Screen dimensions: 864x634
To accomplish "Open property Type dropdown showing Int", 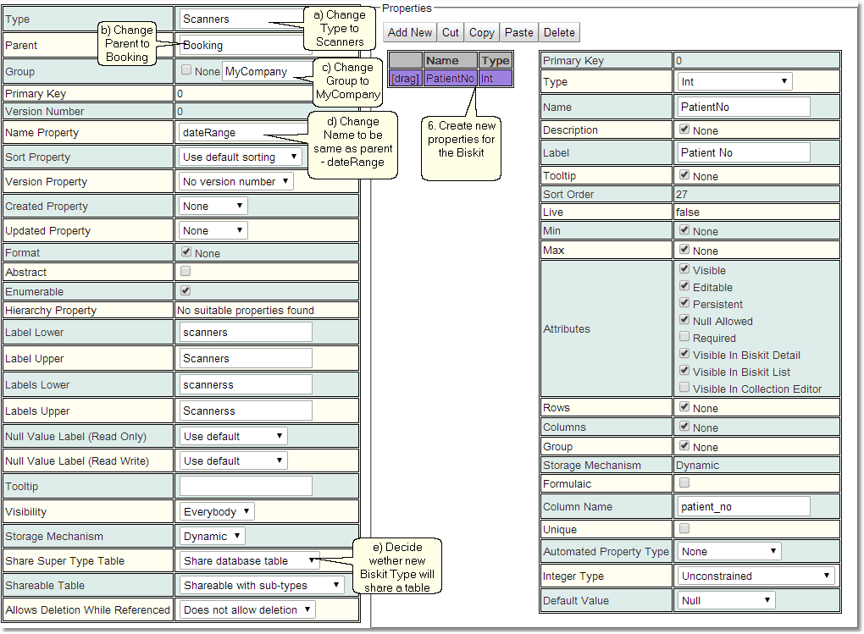I will coord(734,82).
